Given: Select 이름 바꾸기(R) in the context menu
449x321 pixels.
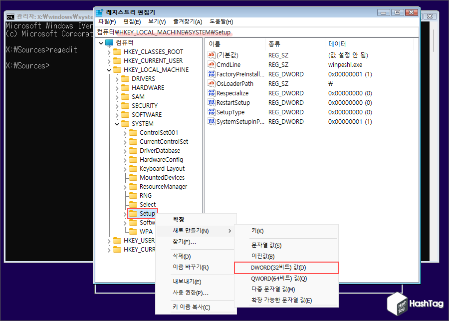Looking at the screenshot, I should click(x=196, y=267).
